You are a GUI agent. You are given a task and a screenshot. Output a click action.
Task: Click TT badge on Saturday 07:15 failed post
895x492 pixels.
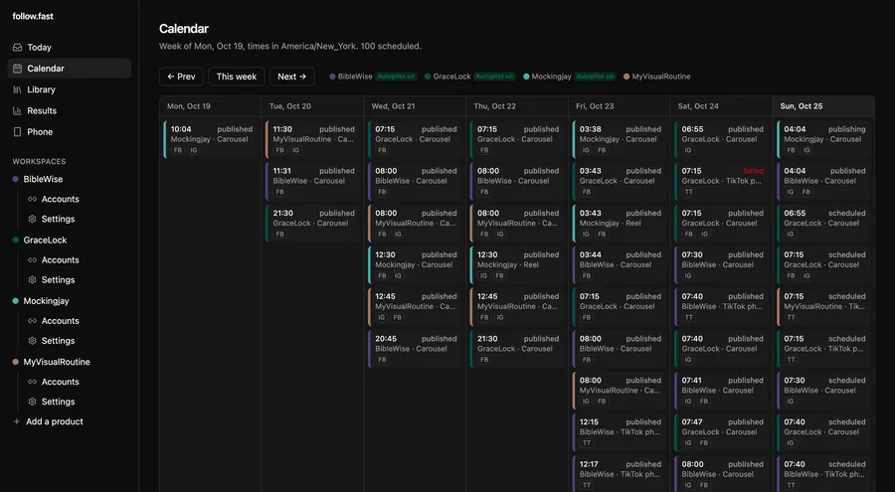point(689,192)
